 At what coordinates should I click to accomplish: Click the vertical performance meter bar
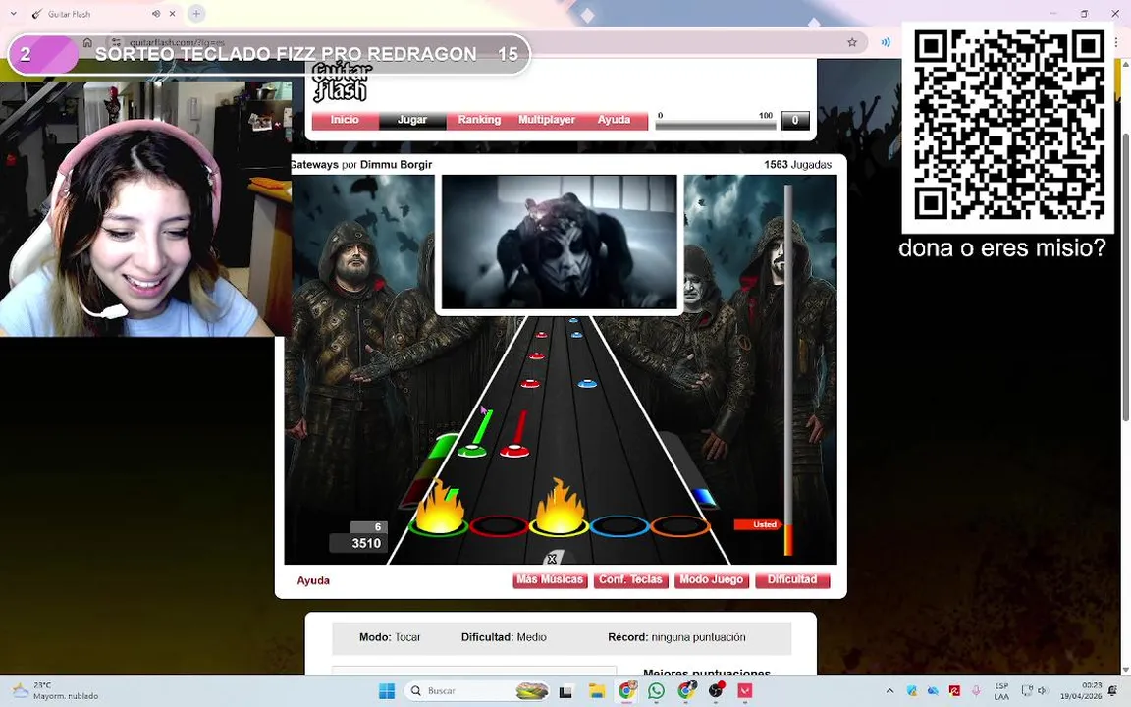pos(788,370)
